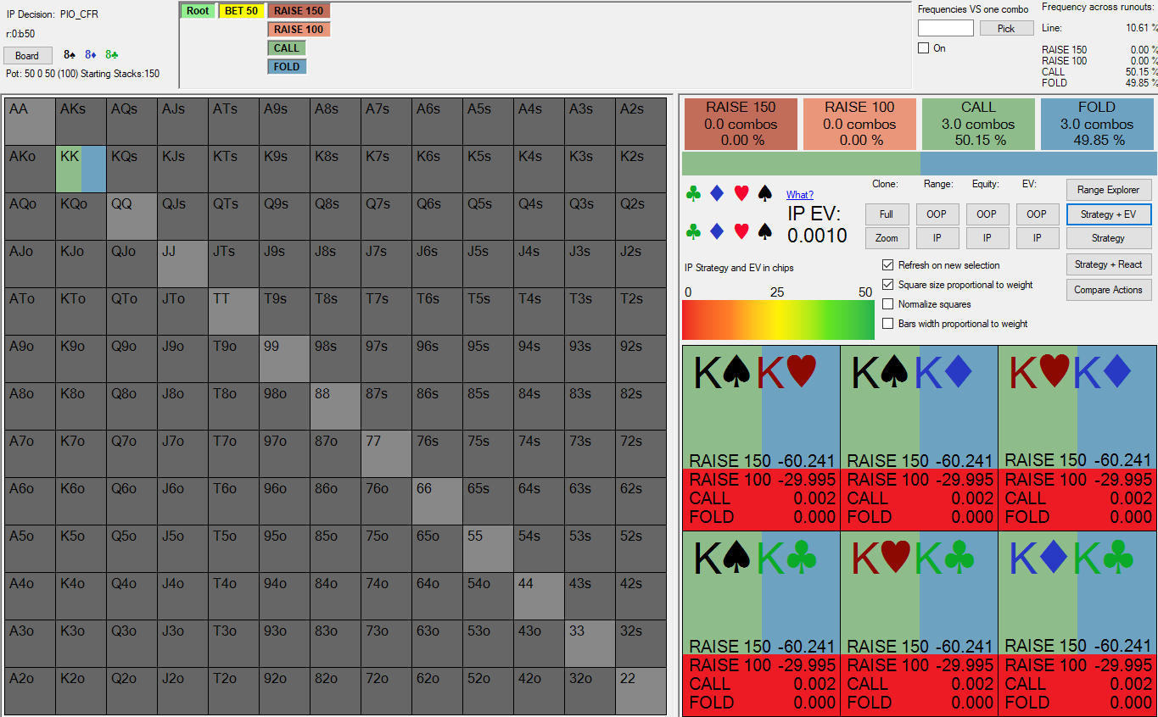Show OOP EV
Image resolution: width=1158 pixels, height=717 pixels.
(x=1037, y=214)
